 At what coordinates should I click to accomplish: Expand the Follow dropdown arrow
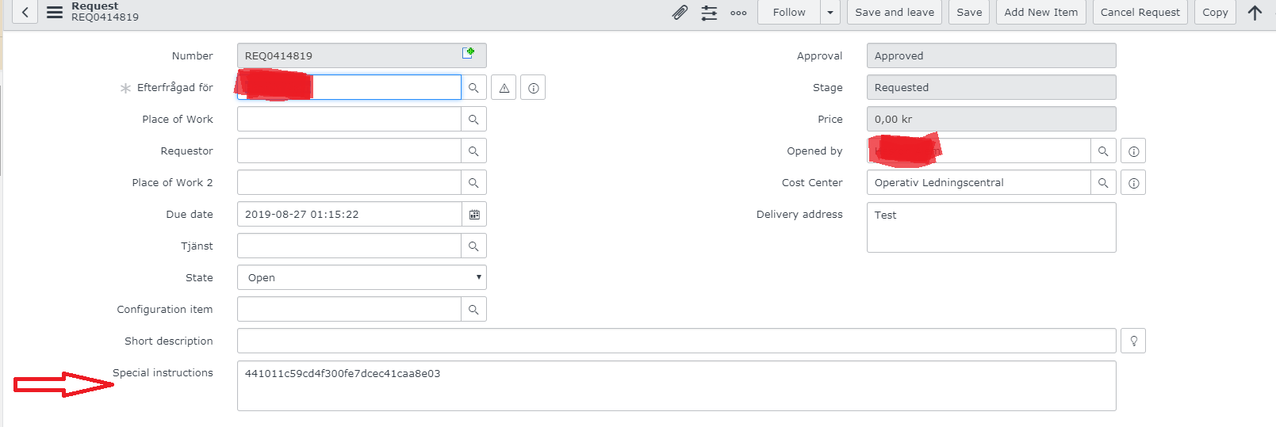830,12
